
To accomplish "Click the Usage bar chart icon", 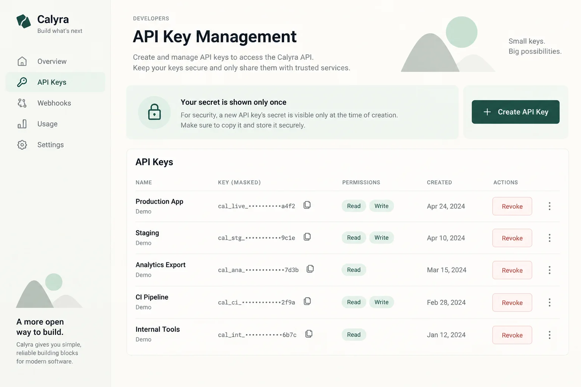I will pyautogui.click(x=22, y=124).
